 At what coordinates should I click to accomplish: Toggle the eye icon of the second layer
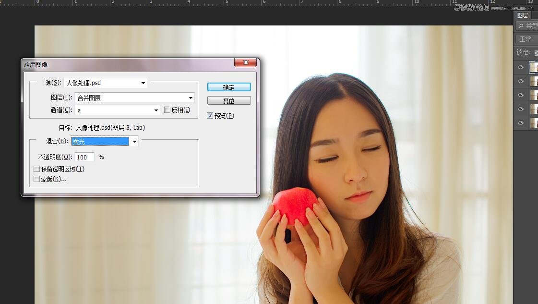click(521, 81)
